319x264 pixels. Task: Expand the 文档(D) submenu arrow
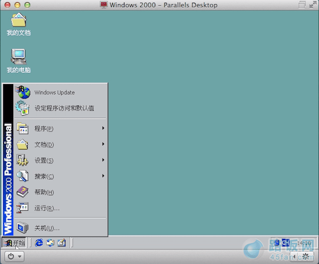(x=103, y=144)
